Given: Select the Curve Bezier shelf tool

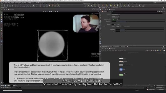Looking at the screenshot, I should pos(24,5).
